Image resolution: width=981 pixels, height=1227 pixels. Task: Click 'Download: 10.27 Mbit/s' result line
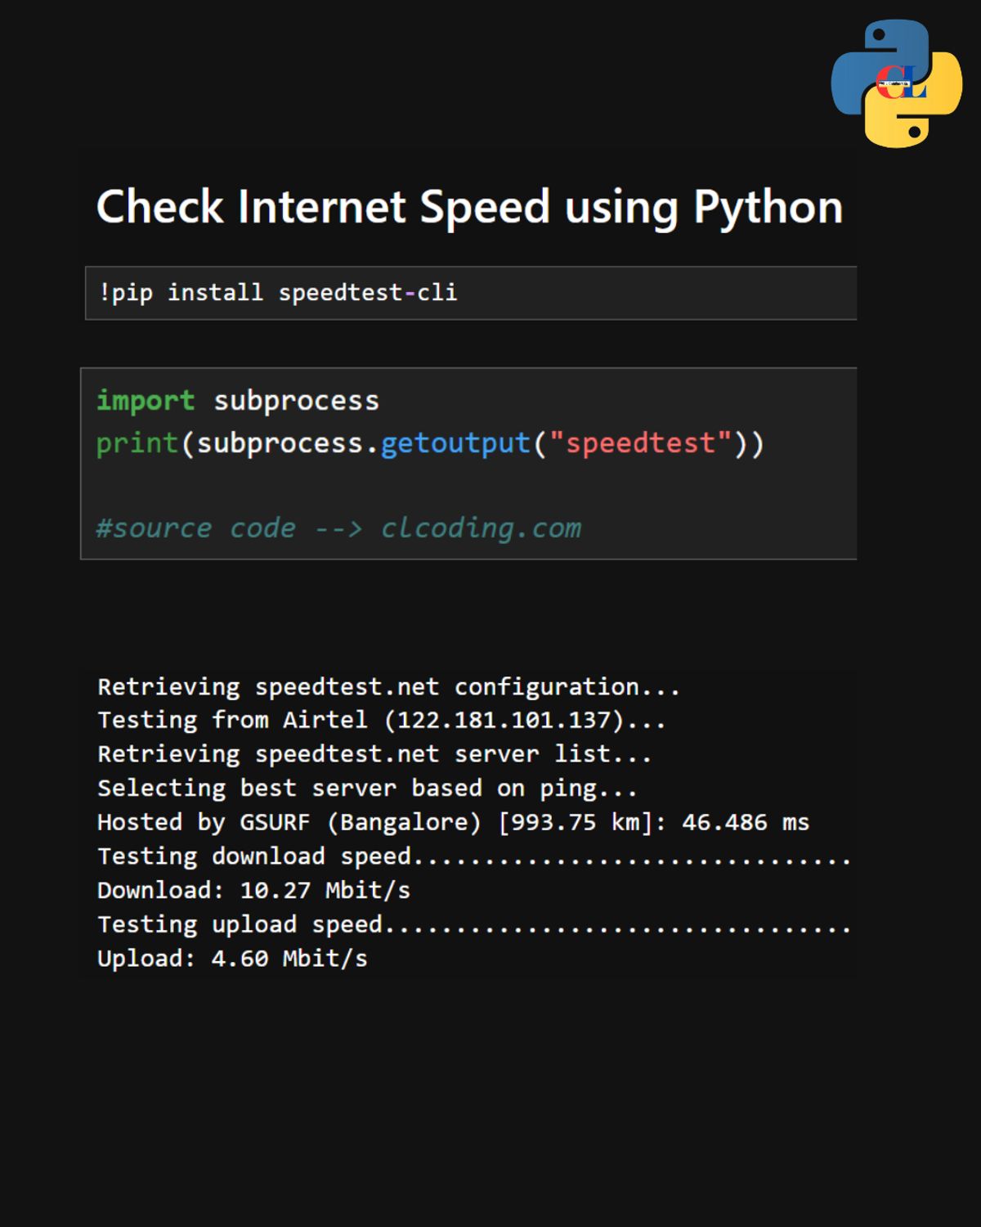point(253,890)
